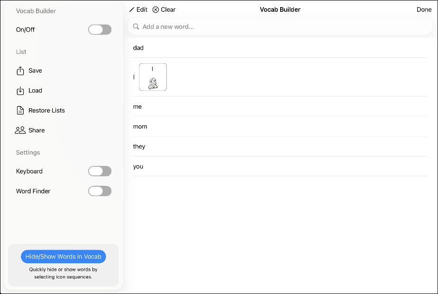Screen dimensions: 438x294
Task: Select the word "you" in the list
Action: click(x=138, y=166)
